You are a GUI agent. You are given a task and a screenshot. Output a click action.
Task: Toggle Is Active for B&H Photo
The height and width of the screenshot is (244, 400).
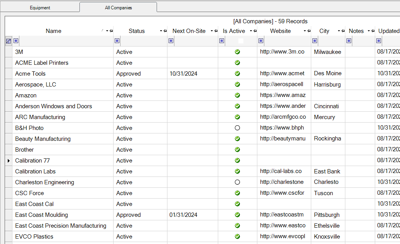coord(237,128)
